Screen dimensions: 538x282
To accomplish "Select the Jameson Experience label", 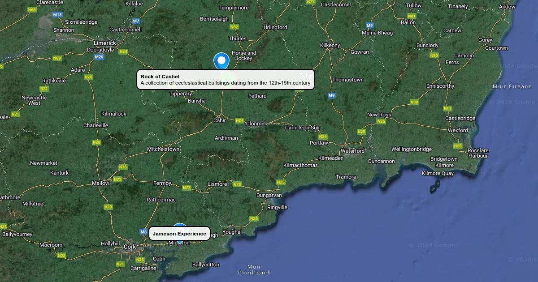I will point(179,234).
